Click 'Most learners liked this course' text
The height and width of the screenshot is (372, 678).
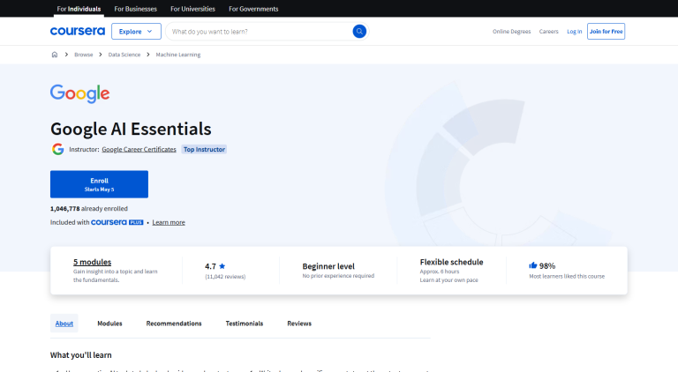pos(567,276)
